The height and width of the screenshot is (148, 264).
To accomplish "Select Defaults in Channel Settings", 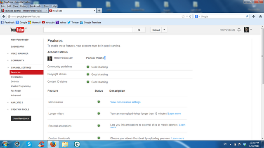I will (x=15, y=81).
